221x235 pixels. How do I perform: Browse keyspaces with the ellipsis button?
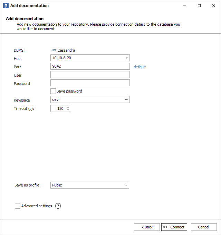click(127, 100)
